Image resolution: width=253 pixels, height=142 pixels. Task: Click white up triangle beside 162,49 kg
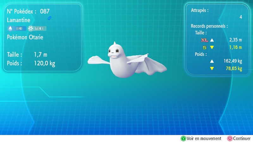pos(212,61)
